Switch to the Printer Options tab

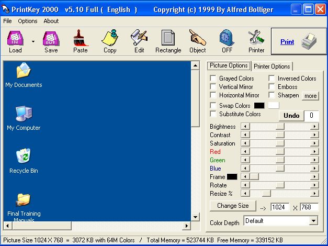tap(272, 66)
